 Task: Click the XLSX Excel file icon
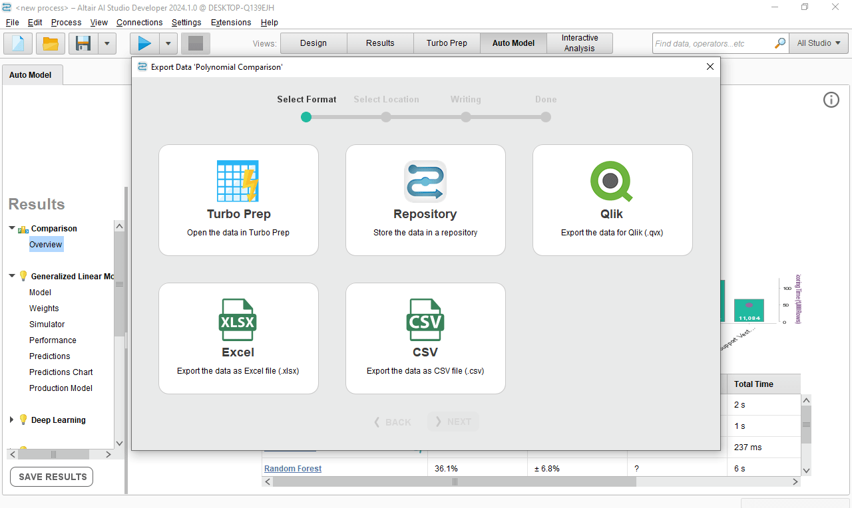238,319
